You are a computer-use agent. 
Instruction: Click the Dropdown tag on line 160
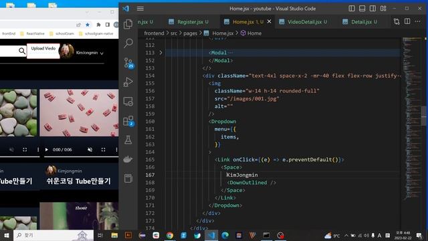click(223, 121)
